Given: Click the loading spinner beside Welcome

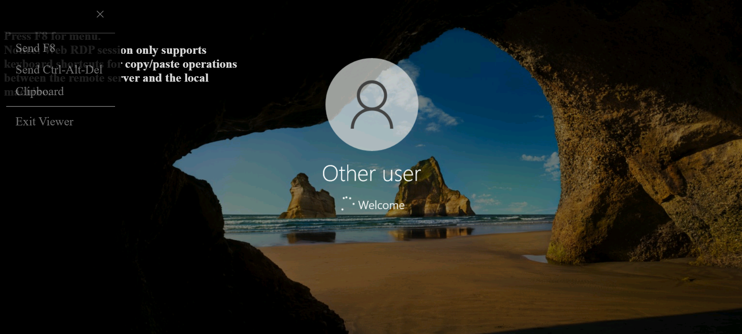Looking at the screenshot, I should (x=348, y=204).
